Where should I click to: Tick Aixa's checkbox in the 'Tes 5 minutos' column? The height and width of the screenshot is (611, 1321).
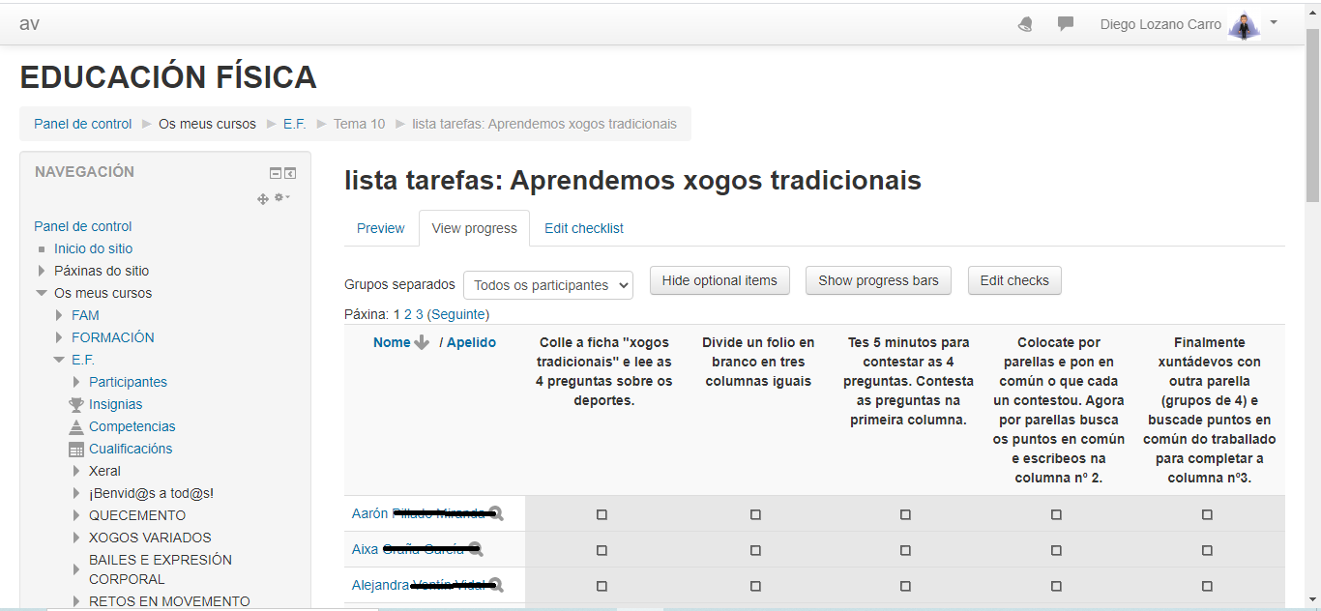click(x=905, y=550)
